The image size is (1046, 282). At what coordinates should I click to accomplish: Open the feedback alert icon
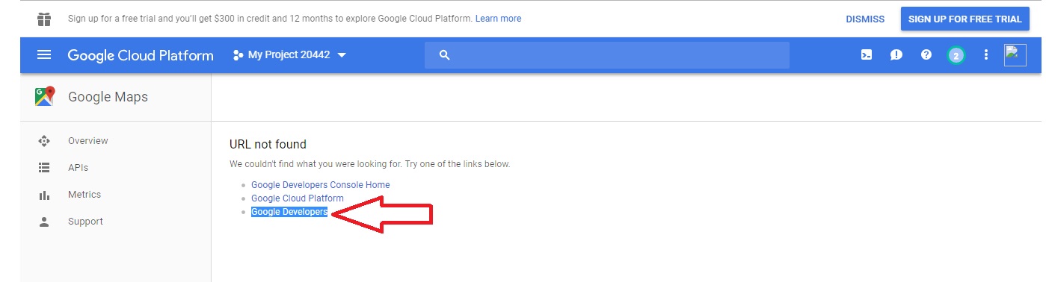click(x=896, y=55)
